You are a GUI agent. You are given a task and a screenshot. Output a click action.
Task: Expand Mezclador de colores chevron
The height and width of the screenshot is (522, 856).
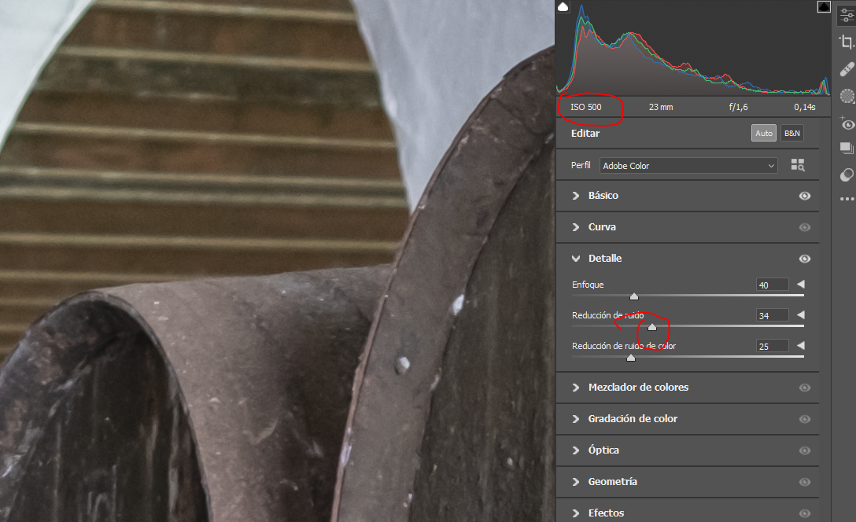[575, 388]
